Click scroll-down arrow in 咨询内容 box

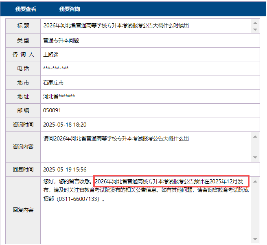tap(255, 158)
